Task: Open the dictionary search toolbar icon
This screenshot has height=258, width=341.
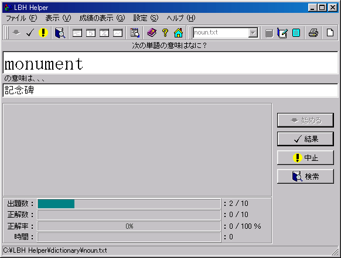Action: [60, 33]
